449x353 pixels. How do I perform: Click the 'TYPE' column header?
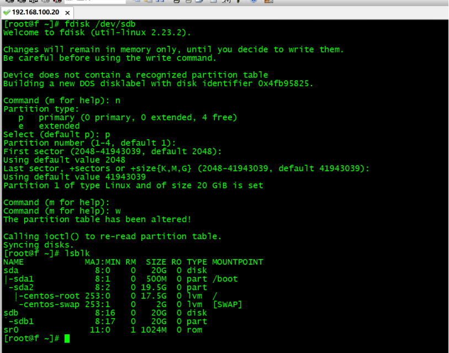tap(197, 262)
